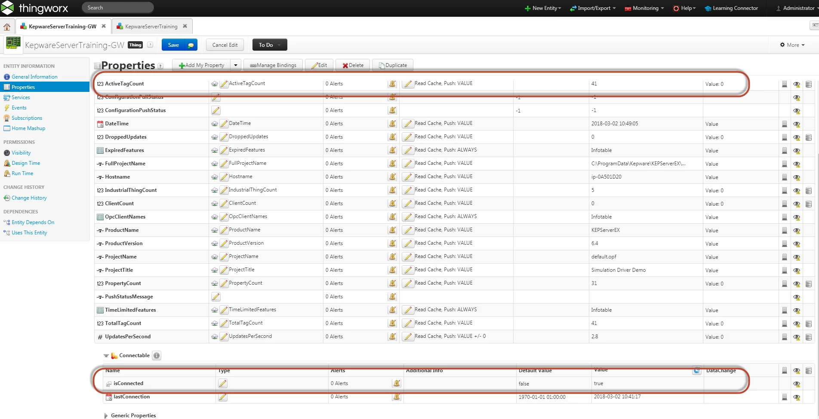
Task: Click the Save button
Action: pyautogui.click(x=173, y=45)
